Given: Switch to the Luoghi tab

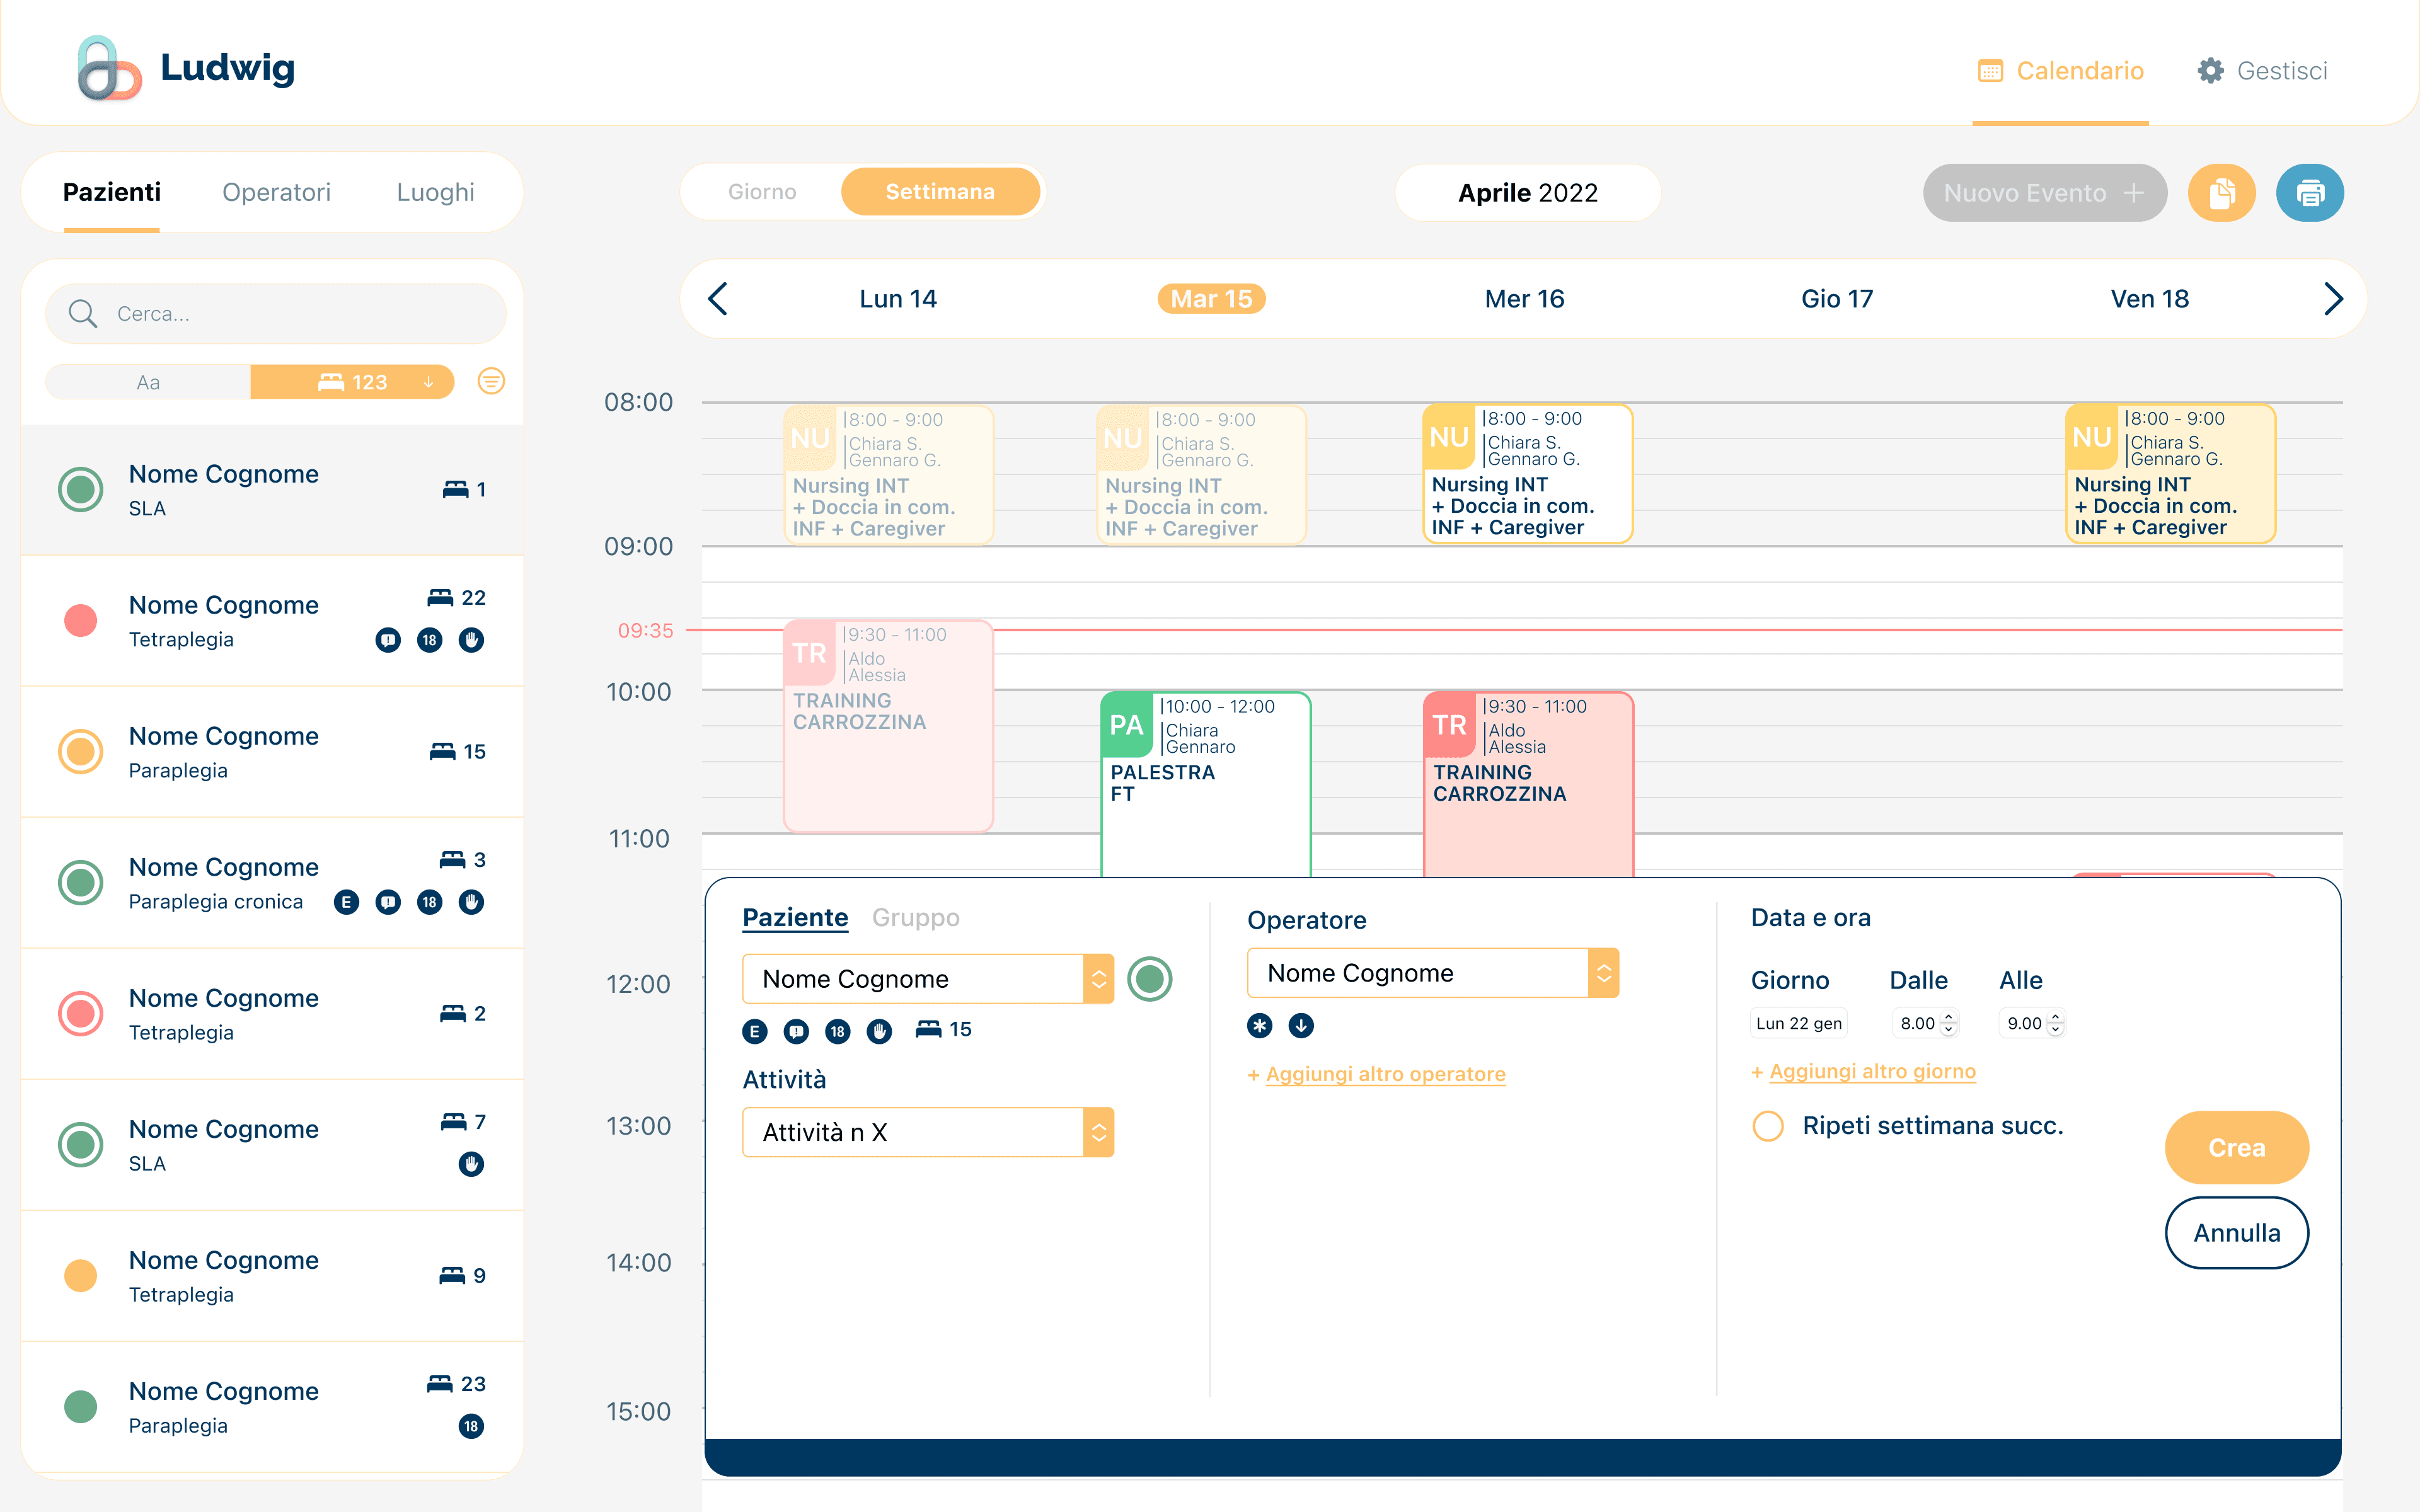Looking at the screenshot, I should 435,192.
